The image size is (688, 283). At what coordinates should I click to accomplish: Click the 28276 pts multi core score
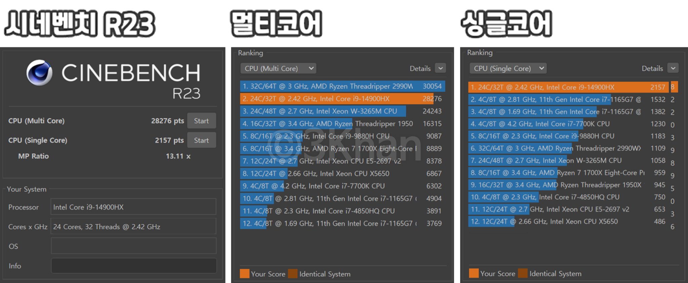pyautogui.click(x=167, y=121)
